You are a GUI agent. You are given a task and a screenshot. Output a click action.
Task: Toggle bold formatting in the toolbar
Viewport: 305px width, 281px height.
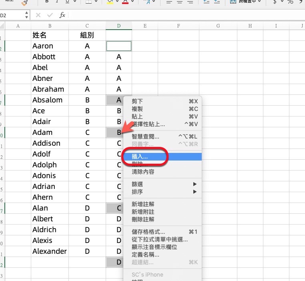pyautogui.click(x=47, y=2)
